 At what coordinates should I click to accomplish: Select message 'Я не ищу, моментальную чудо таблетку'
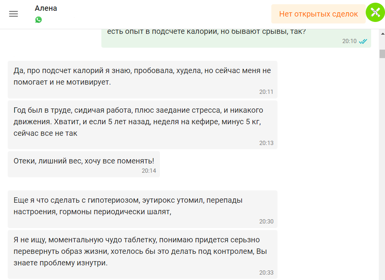pyautogui.click(x=143, y=254)
